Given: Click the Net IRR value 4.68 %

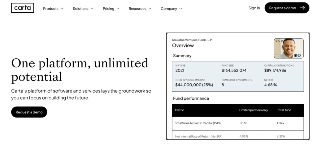Looking at the screenshot, I should pyautogui.click(x=271, y=85).
